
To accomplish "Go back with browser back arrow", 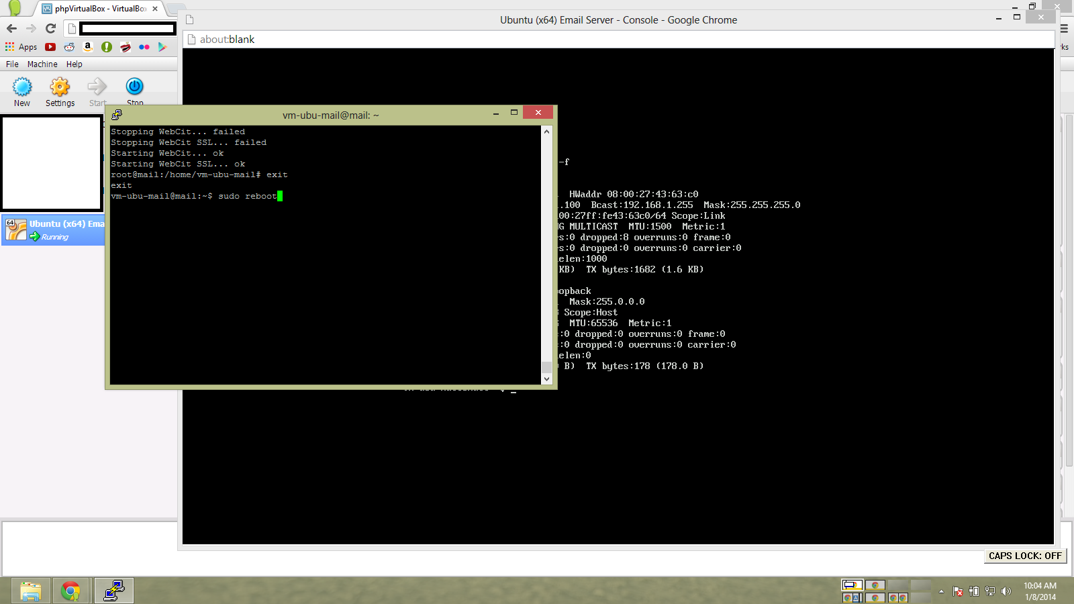I will pyautogui.click(x=11, y=28).
